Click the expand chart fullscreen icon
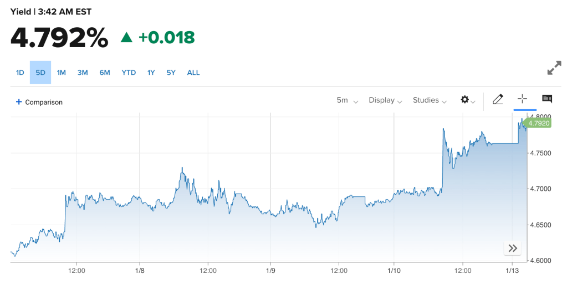Image resolution: width=567 pixels, height=289 pixels. click(554, 68)
